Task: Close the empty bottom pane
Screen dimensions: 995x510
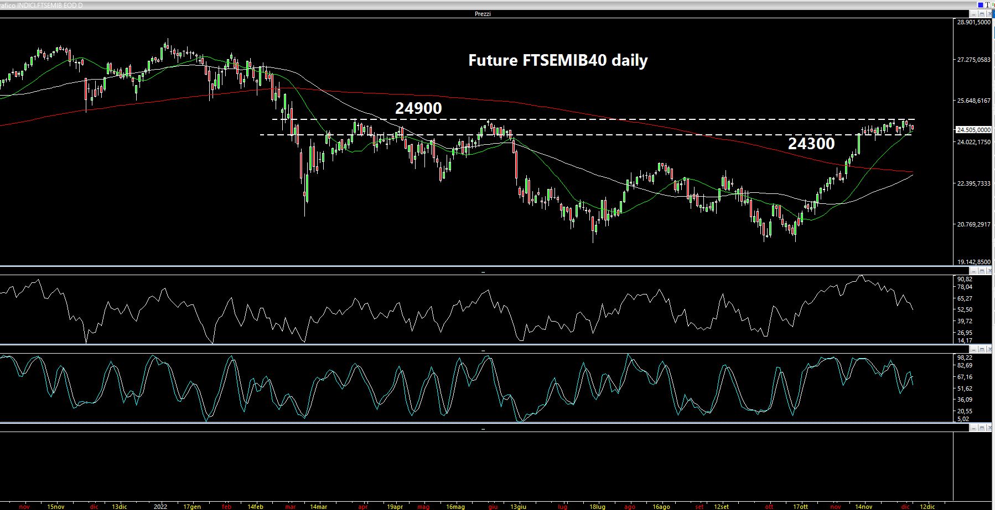Action: (x=989, y=428)
